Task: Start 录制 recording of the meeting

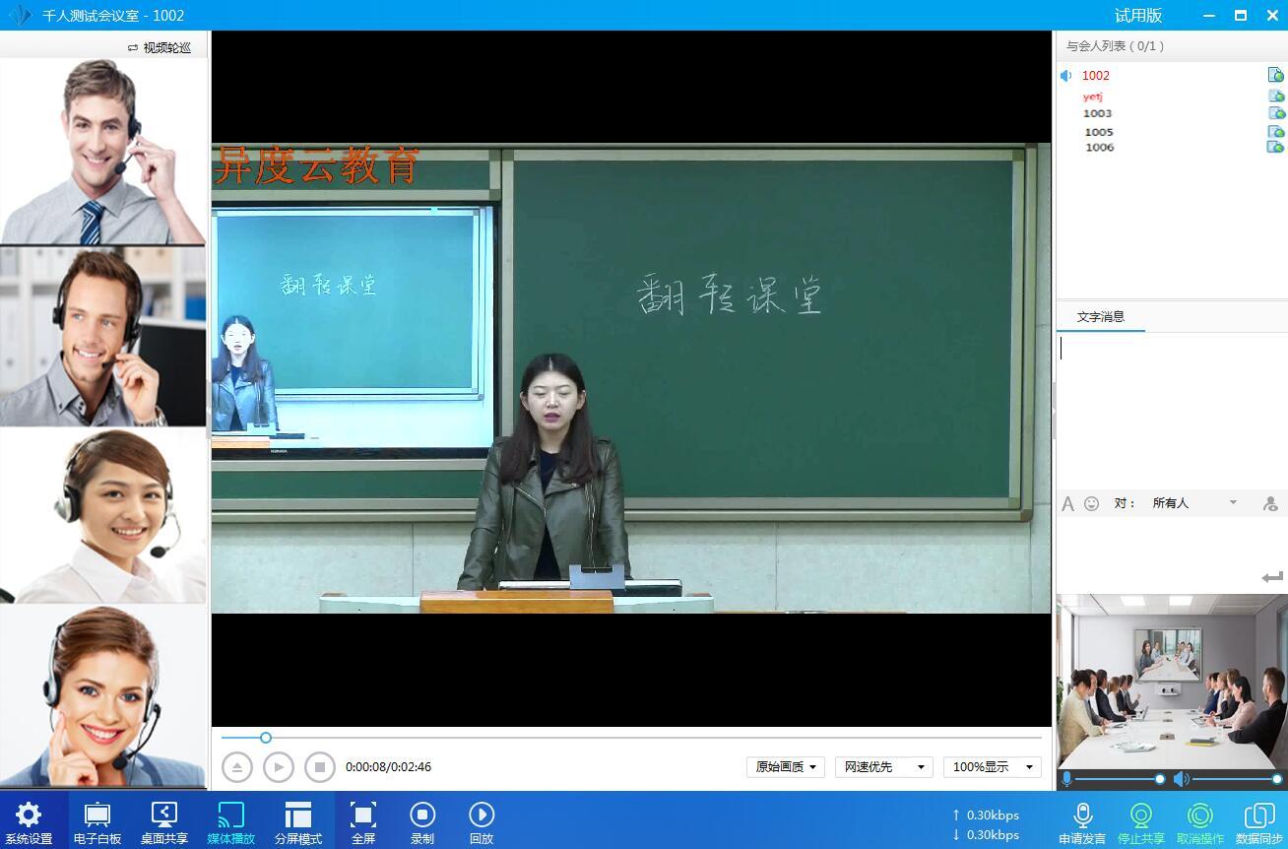Action: click(x=422, y=821)
